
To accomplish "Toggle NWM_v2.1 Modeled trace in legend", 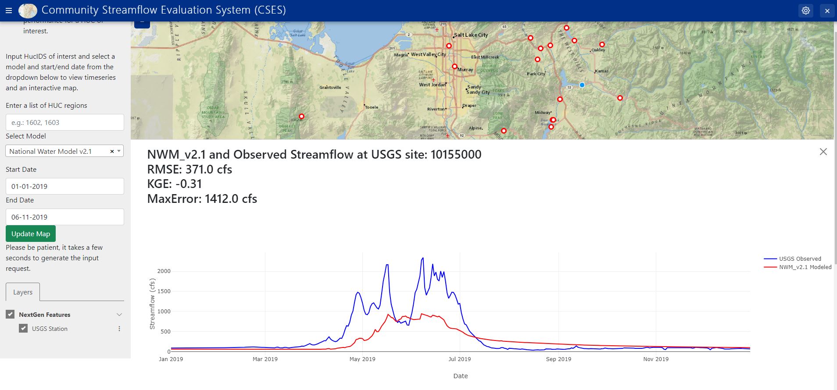I will tap(805, 267).
